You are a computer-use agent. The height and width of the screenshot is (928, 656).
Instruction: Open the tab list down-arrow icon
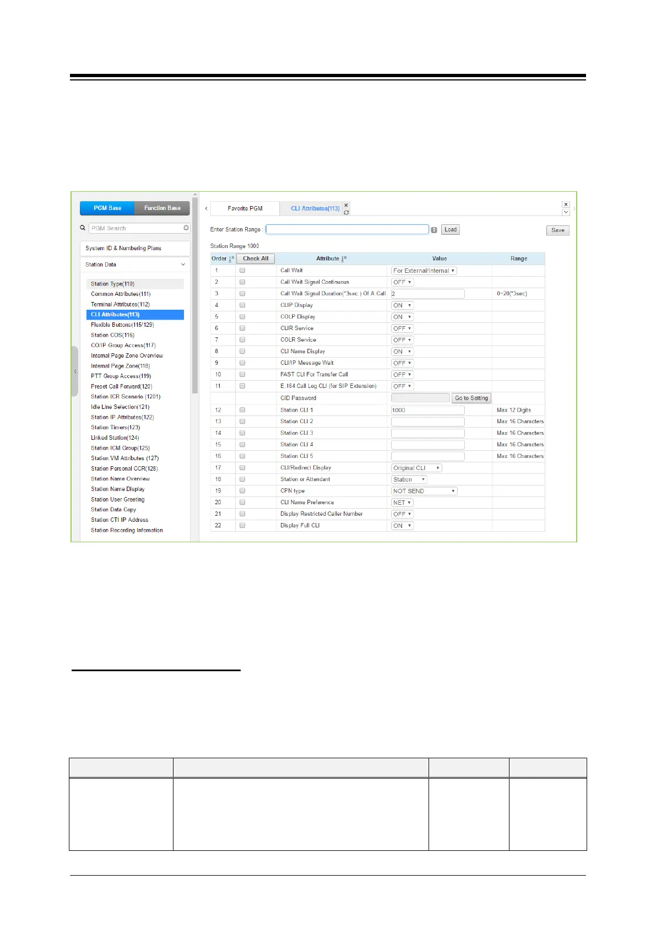(566, 212)
